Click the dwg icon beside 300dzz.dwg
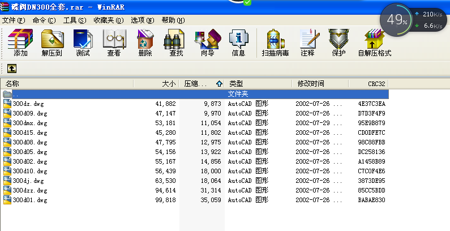Screen dimensions: 450x231 pos(7,190)
